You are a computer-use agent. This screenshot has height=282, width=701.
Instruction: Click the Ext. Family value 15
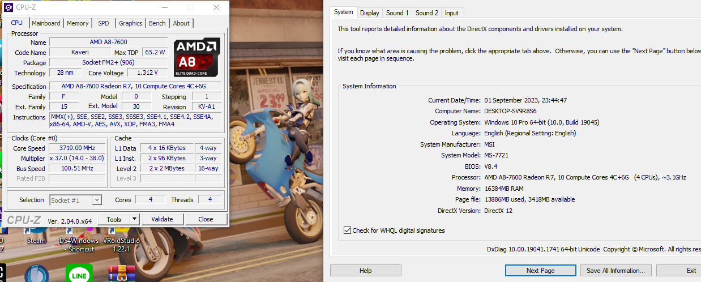pyautogui.click(x=64, y=106)
